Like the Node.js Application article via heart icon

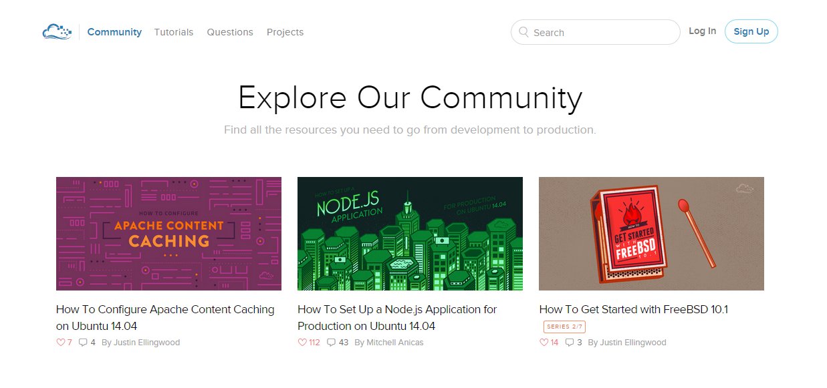(302, 343)
